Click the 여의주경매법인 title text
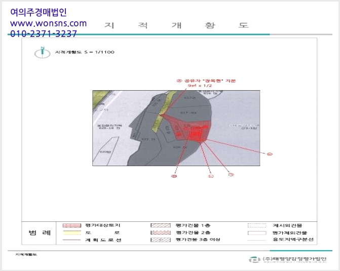Viewport: 340px width, 271px height. click(x=39, y=12)
